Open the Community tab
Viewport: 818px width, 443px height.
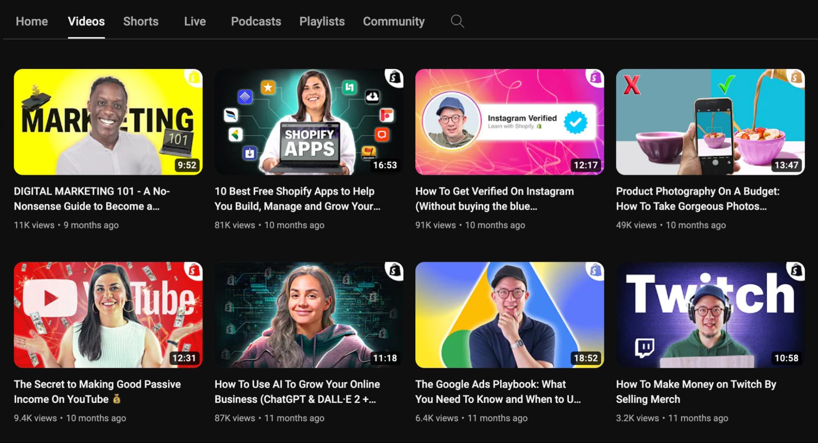pyautogui.click(x=394, y=21)
